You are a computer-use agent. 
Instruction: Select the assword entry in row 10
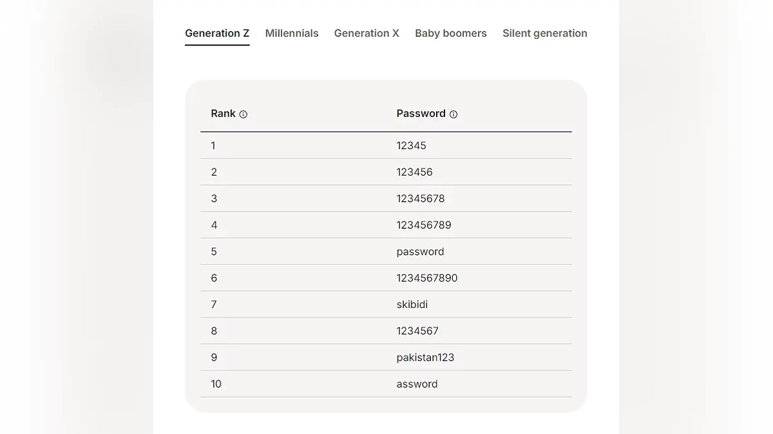click(x=417, y=384)
